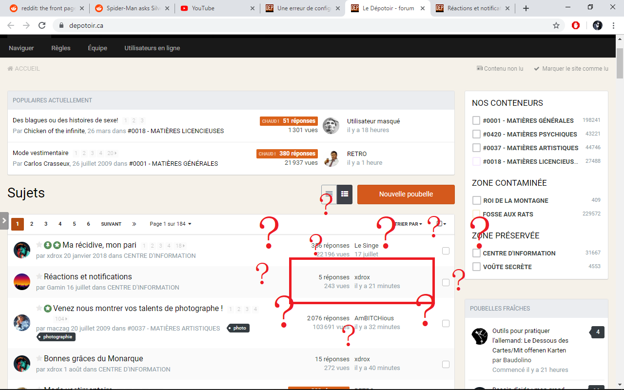
Task: Open a new browser tab
Action: pos(526,8)
